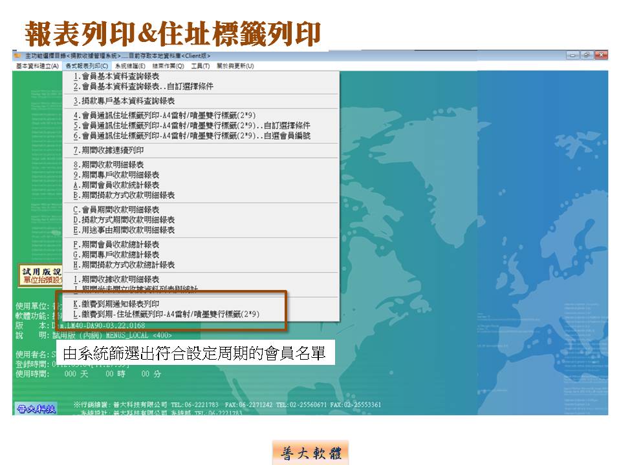Viewport: 621px width, 465px height.
Task: Restore down the application window
Action: coord(587,56)
